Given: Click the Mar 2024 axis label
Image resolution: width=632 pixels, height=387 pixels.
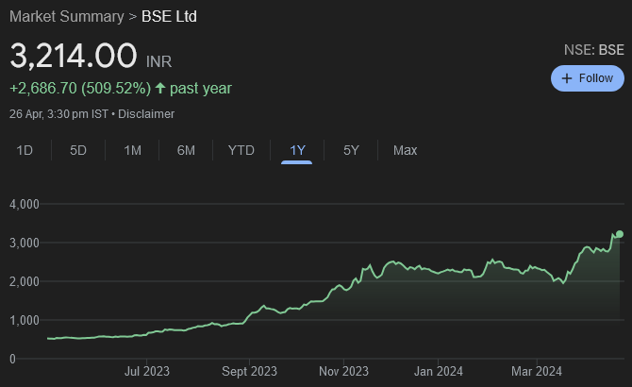Looking at the screenshot, I should [537, 371].
